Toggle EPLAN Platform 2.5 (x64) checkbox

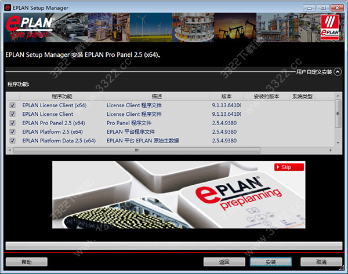[12, 131]
